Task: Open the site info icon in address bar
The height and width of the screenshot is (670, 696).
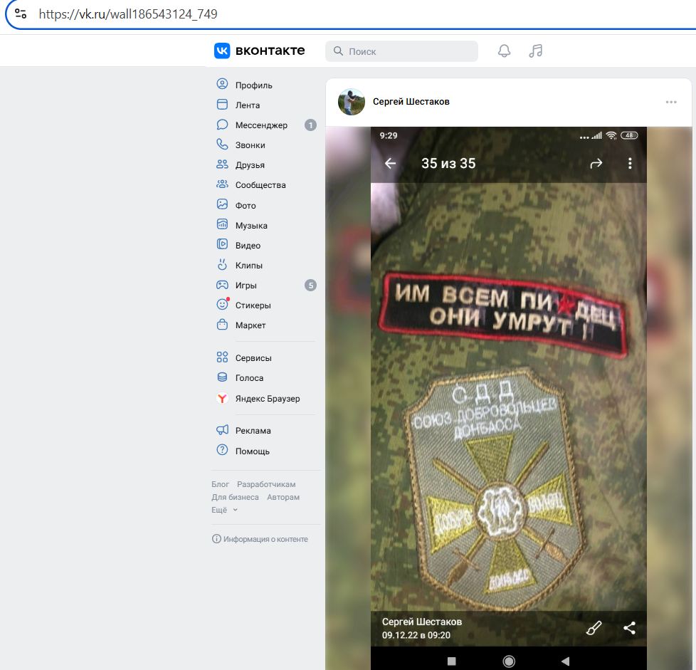Action: [x=21, y=14]
